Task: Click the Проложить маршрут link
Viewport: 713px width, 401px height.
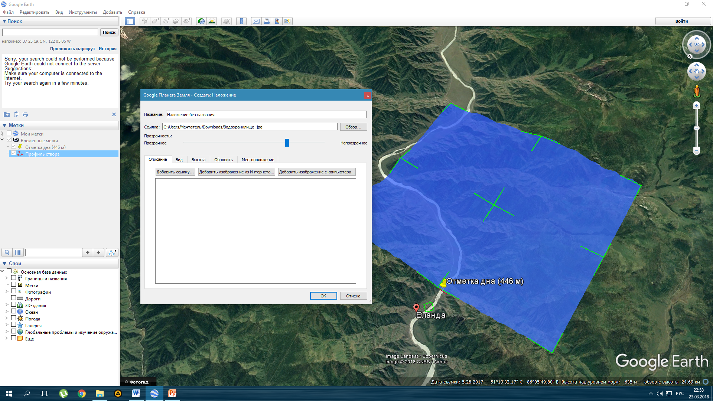Action: pyautogui.click(x=72, y=49)
